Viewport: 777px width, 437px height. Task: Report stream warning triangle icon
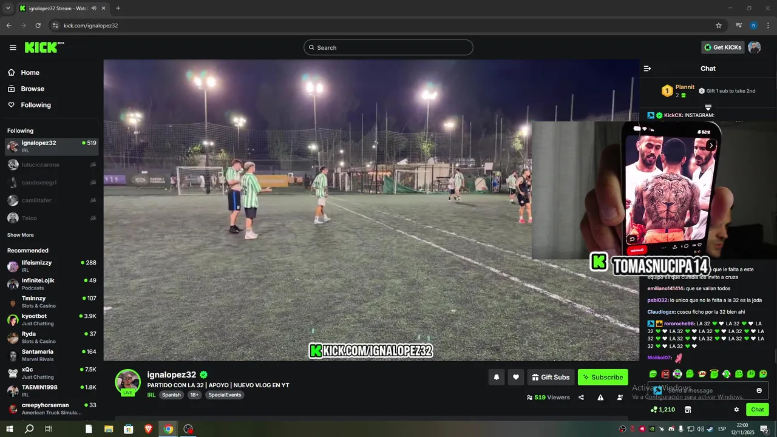tap(600, 398)
